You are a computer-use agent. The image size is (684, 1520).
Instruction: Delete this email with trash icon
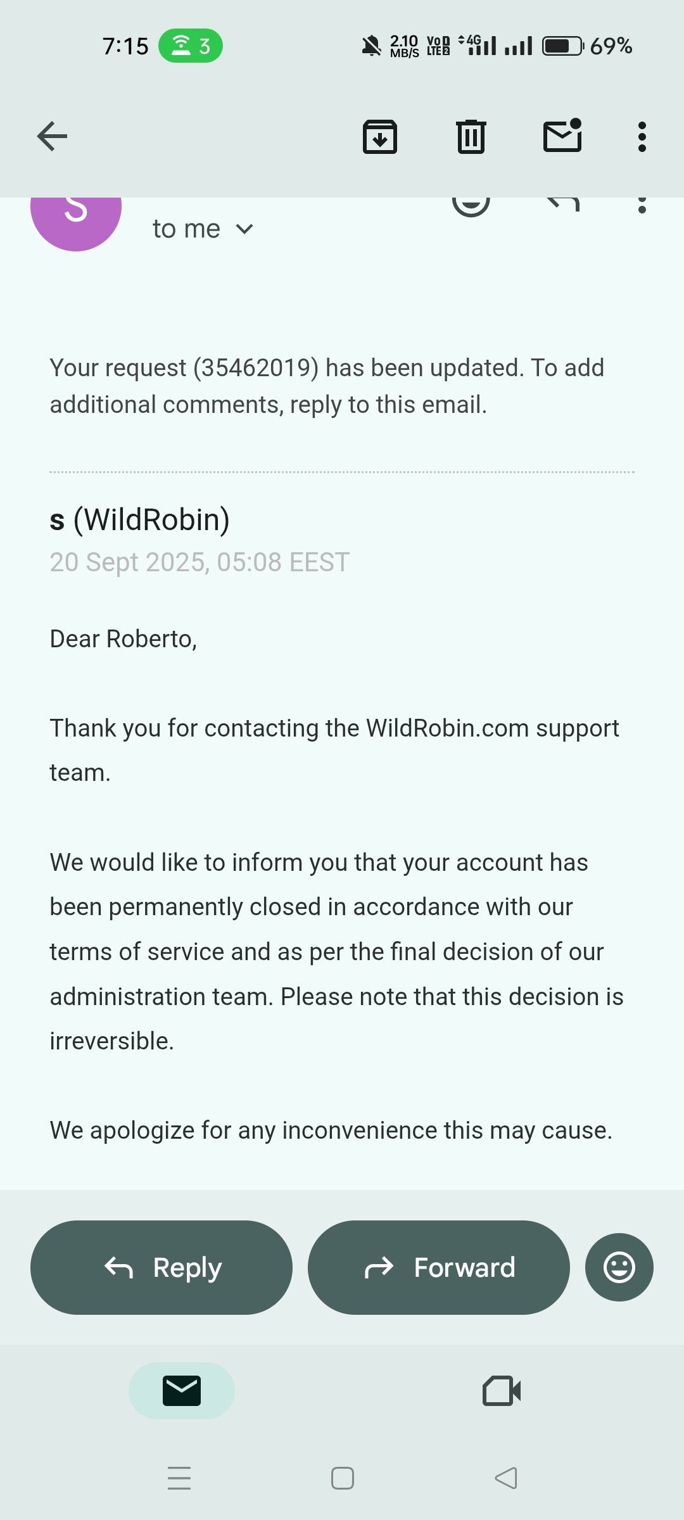pyautogui.click(x=471, y=136)
